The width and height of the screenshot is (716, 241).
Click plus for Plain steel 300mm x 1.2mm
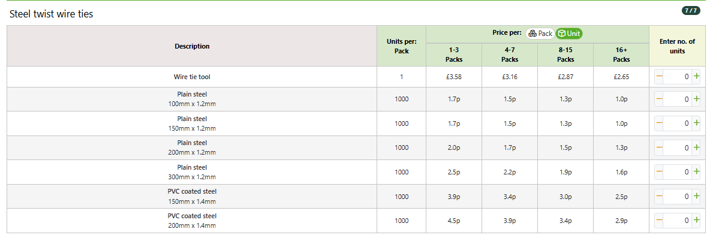point(696,172)
